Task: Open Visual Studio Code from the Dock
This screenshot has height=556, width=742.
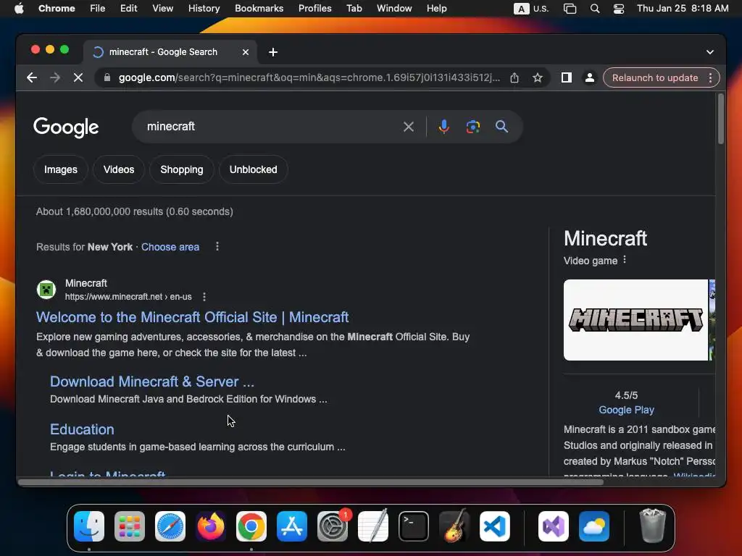Action: (494, 526)
